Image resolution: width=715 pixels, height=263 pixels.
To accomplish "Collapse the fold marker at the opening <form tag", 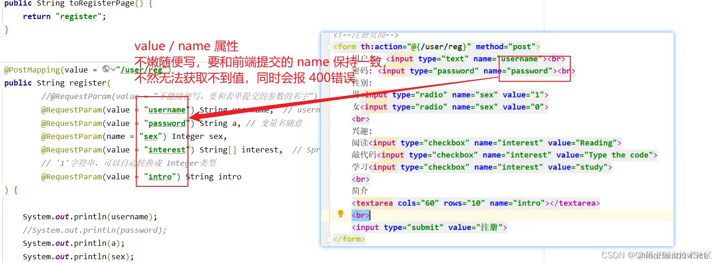I will click(330, 47).
